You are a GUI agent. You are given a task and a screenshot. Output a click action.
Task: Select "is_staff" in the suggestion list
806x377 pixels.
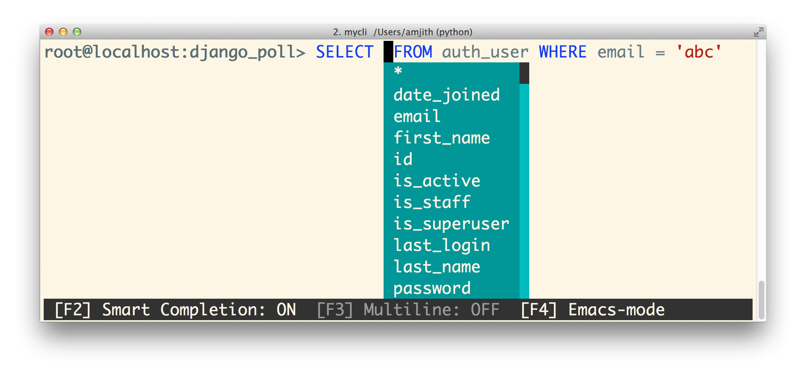coord(432,202)
